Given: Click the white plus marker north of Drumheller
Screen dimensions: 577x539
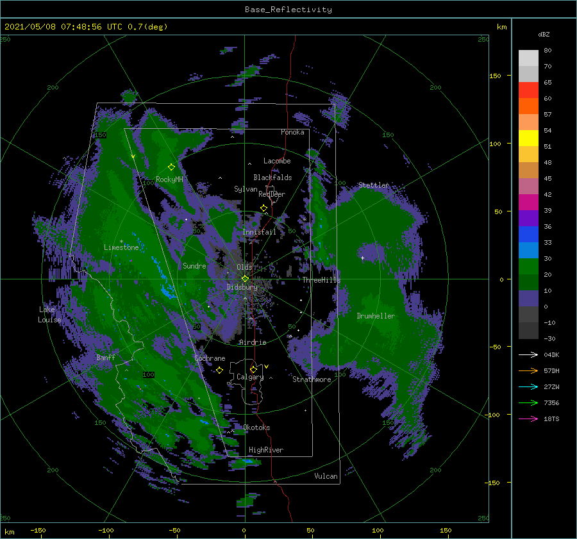Looking at the screenshot, I should pyautogui.click(x=362, y=258).
